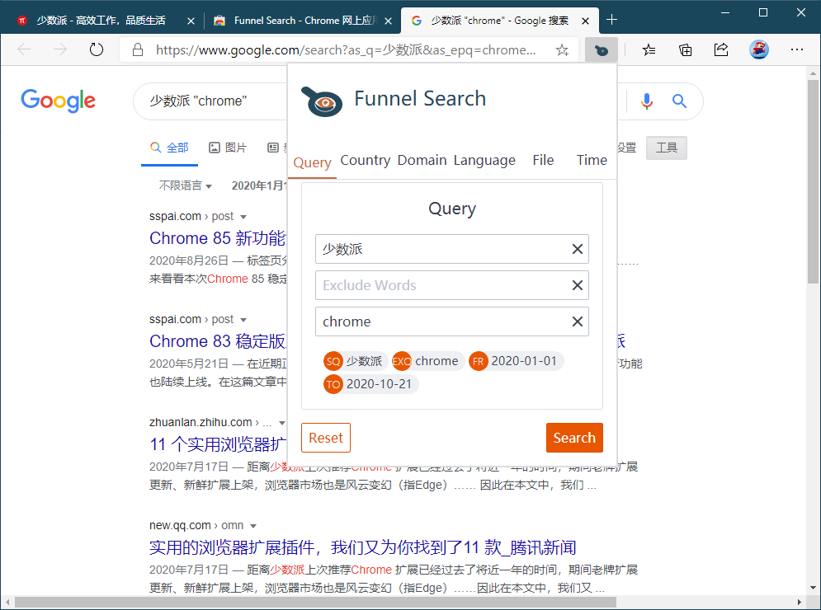Open the 11 个实用浏览器扩展 result link

(x=219, y=444)
